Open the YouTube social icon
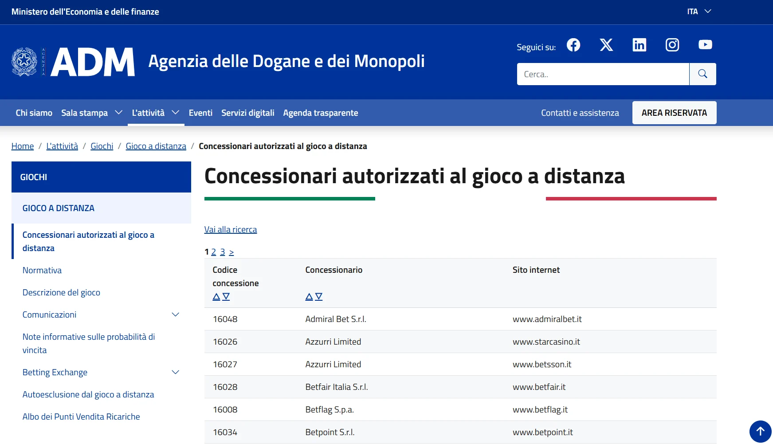The width and height of the screenshot is (773, 444). (x=705, y=45)
